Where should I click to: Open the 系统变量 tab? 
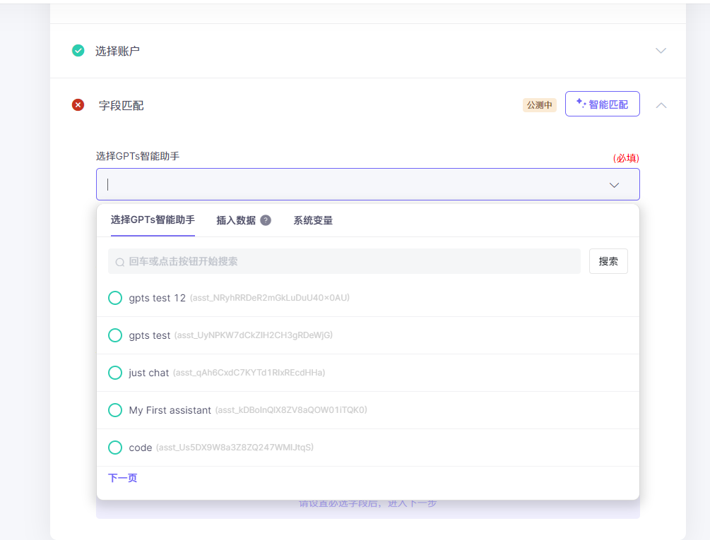coord(313,220)
